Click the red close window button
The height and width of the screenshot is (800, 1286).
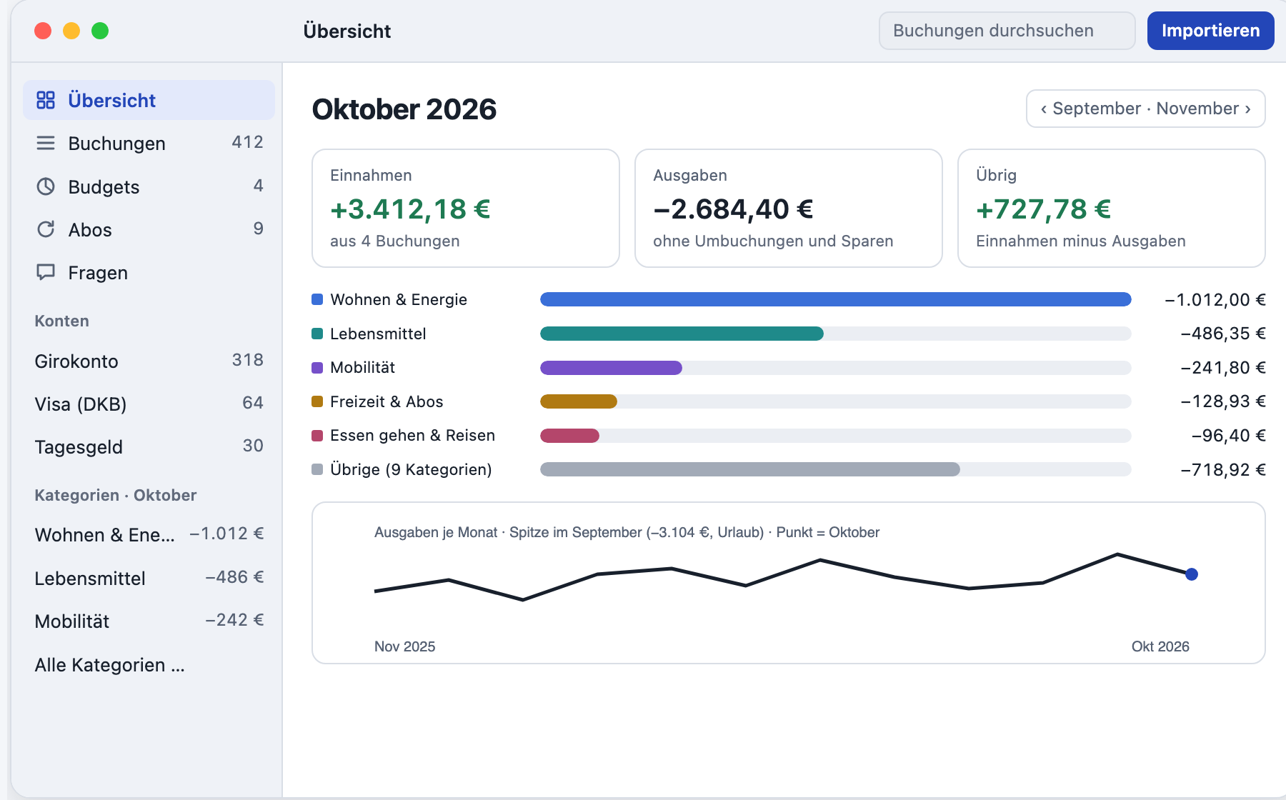[x=43, y=31]
